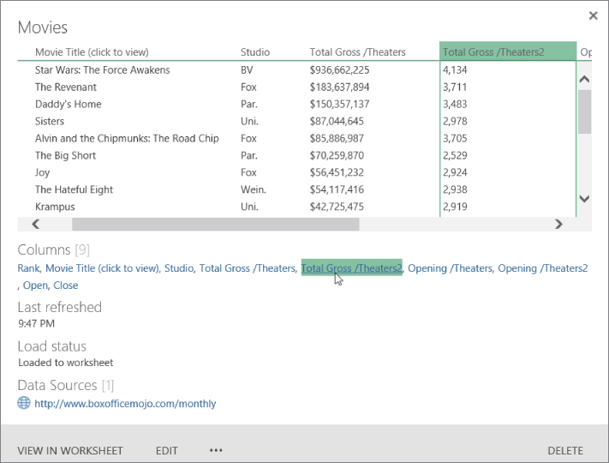Viewport: 609px width, 463px height.
Task: Click the 2,919 theaters cell
Action: click(x=455, y=207)
